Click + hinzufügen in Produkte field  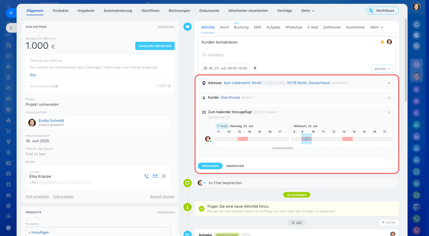[39, 232]
